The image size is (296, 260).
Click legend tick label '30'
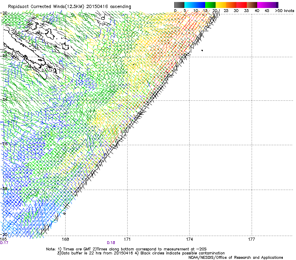236,11
